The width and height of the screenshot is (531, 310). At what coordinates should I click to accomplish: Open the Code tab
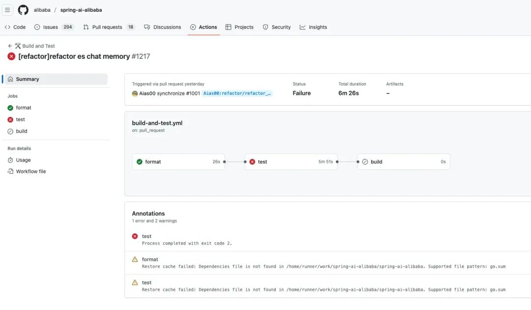(x=15, y=27)
